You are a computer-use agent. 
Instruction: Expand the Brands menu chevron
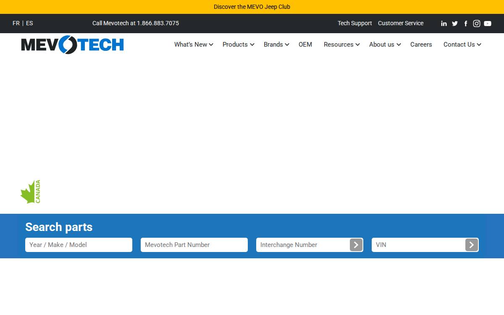pyautogui.click(x=287, y=45)
